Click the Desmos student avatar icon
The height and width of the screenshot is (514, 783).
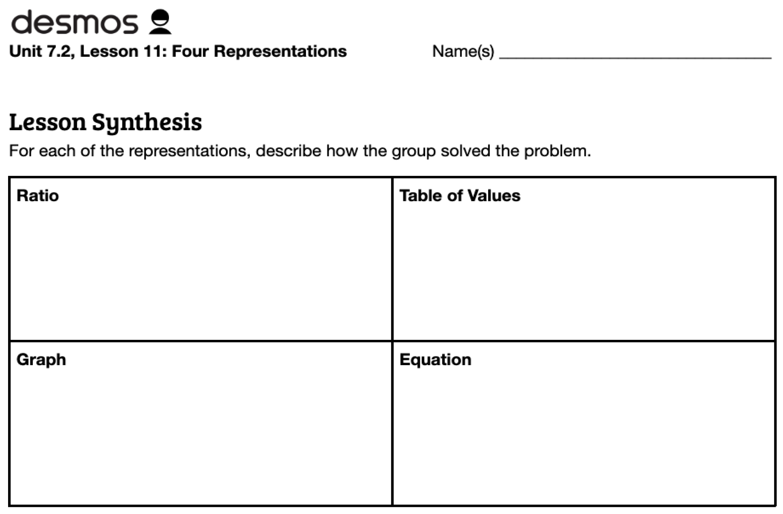point(160,22)
